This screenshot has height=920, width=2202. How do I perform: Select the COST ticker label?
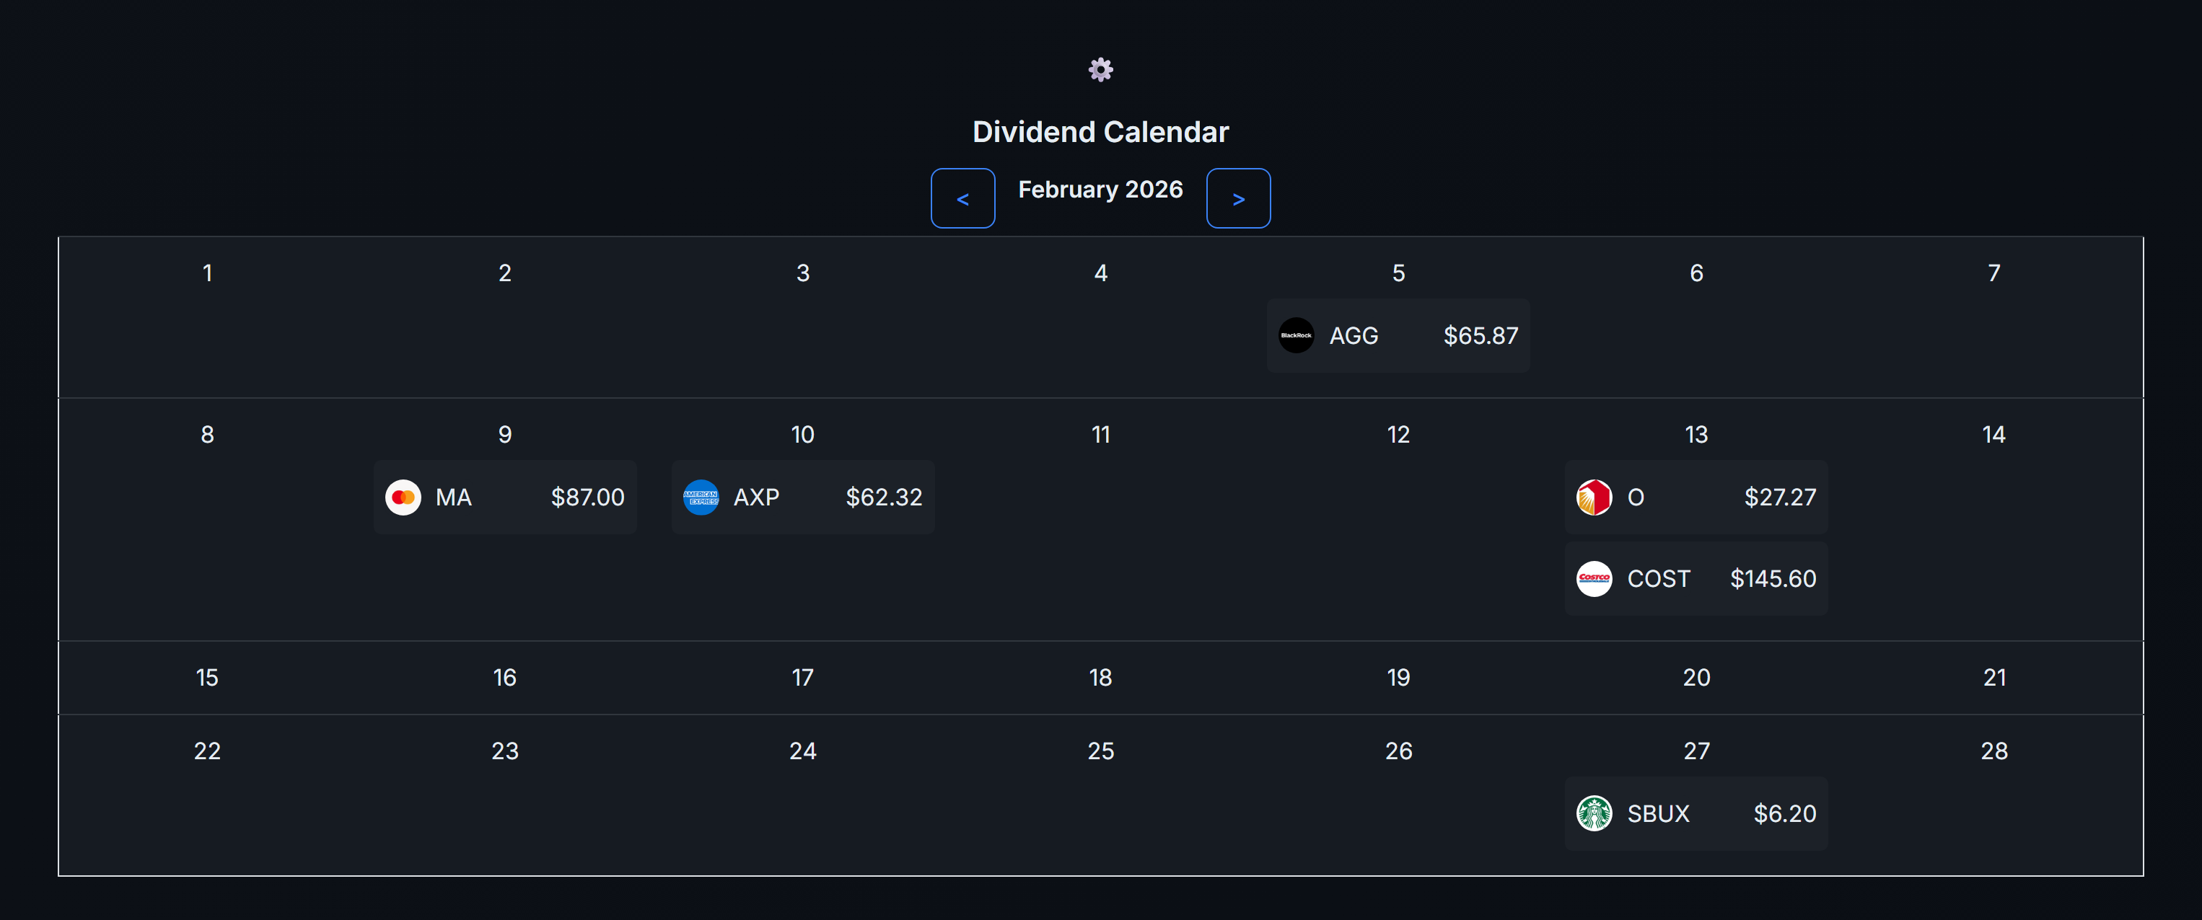coord(1658,579)
